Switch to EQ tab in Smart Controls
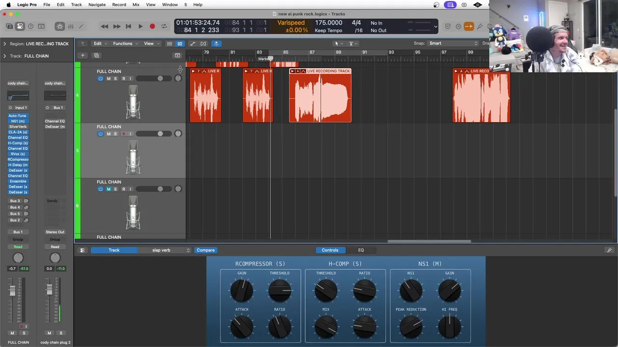Screen dimensions: 618x347 pos(361,250)
